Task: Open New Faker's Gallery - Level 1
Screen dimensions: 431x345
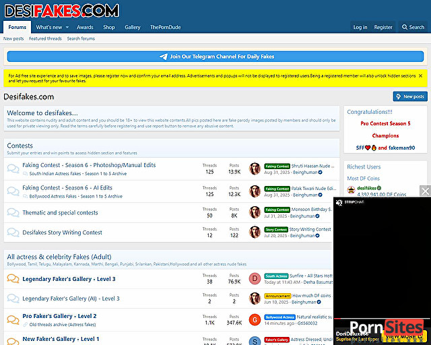Action: (61, 339)
